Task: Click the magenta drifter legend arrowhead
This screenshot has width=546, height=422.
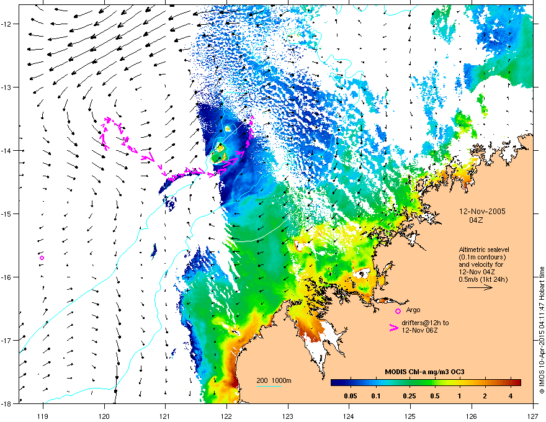Action: 394,327
